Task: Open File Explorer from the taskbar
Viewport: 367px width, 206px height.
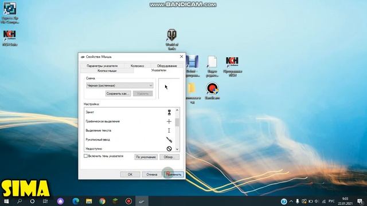Action: tap(89, 201)
